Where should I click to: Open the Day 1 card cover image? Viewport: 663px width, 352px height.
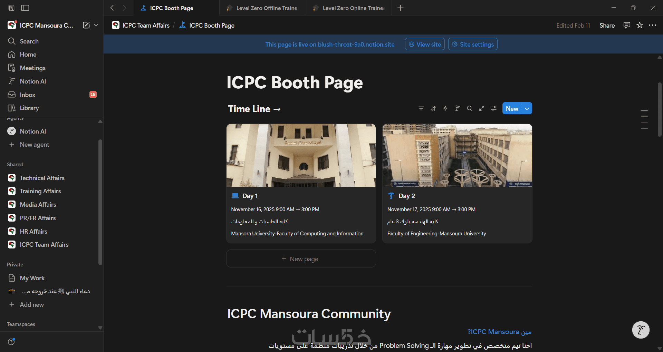click(301, 156)
